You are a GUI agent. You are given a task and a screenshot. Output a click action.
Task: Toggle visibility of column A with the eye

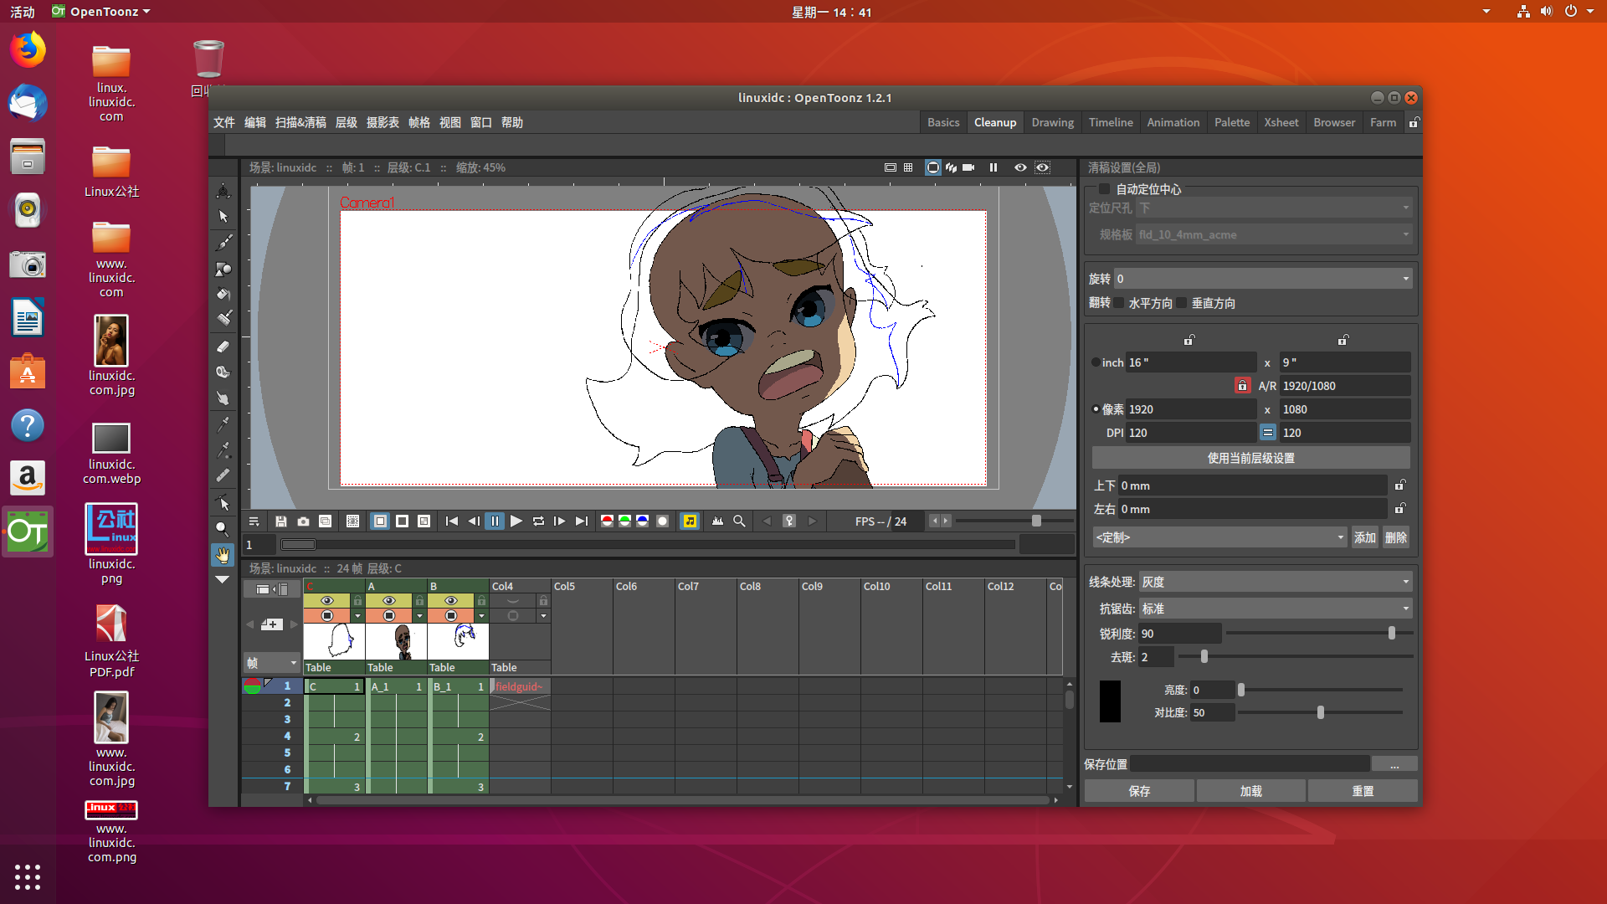tap(388, 601)
